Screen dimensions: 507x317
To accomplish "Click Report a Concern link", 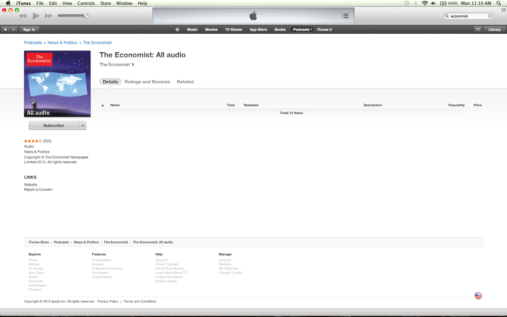I will pos(38,190).
